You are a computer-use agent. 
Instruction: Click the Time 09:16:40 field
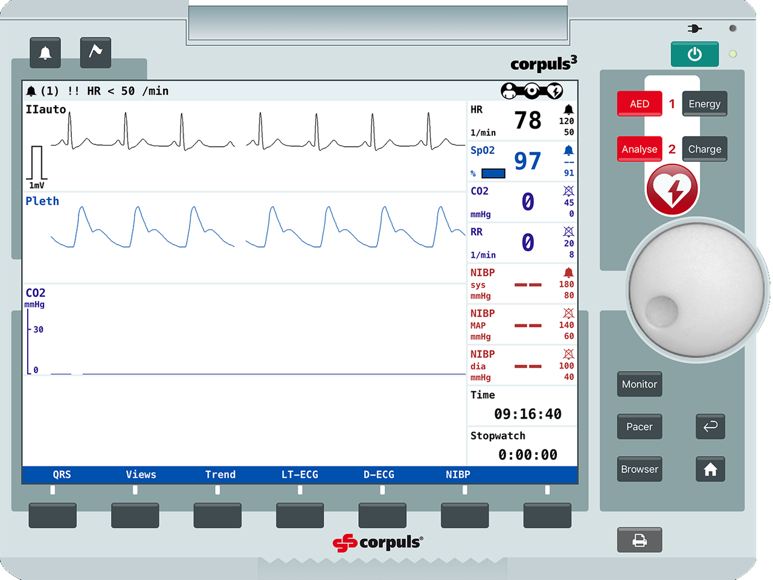coord(522,405)
